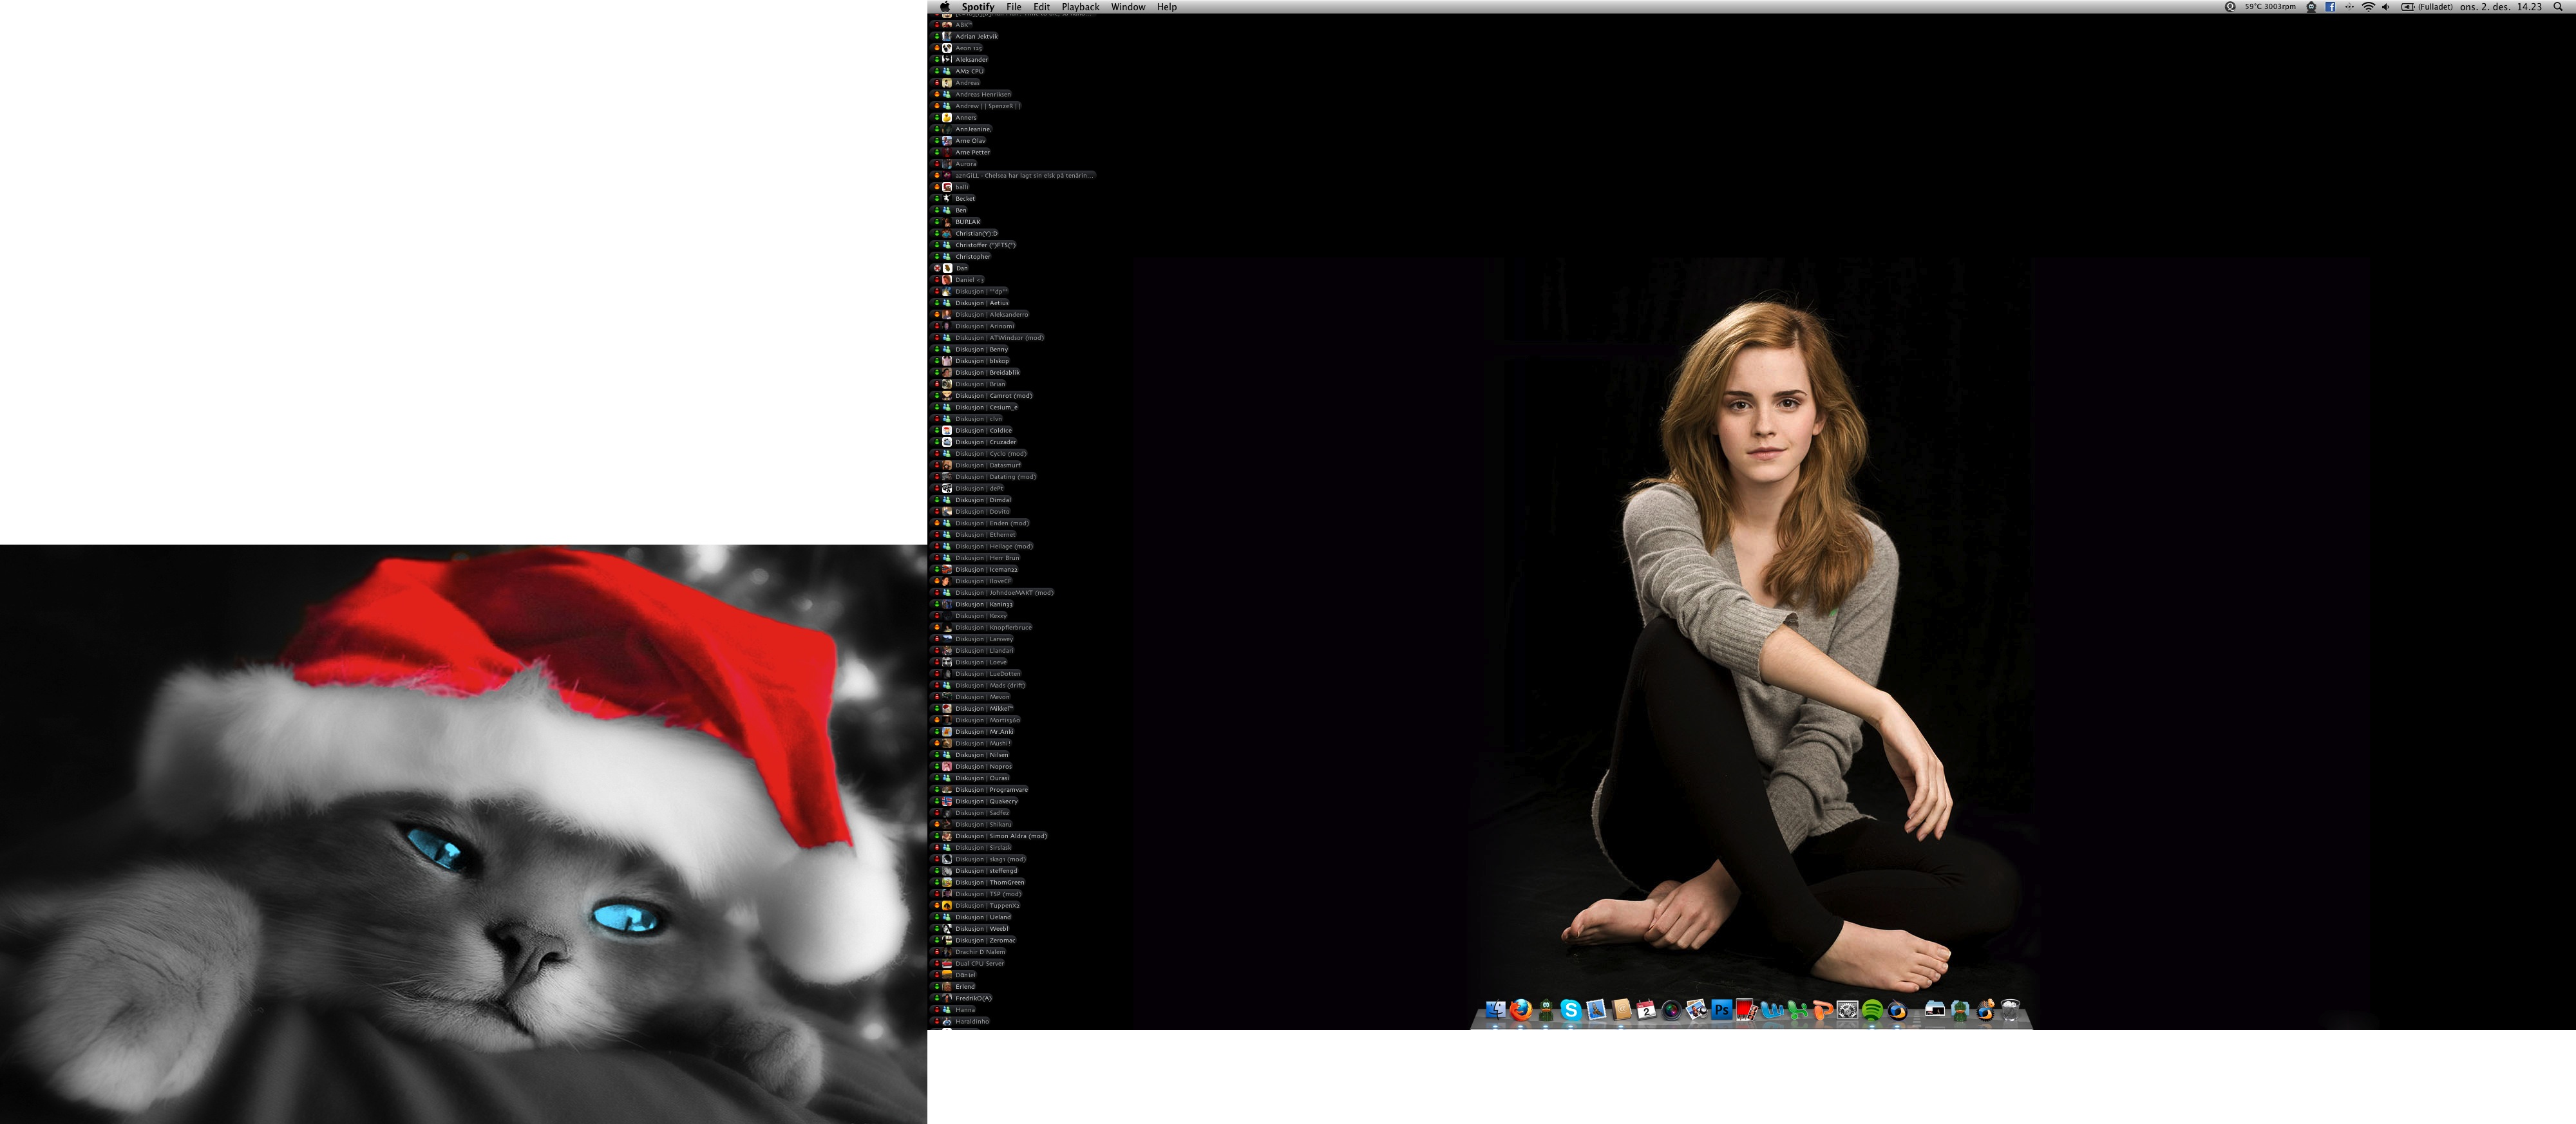Click the Bluetooth menu bar icon
The height and width of the screenshot is (1124, 2576).
pos(2350,7)
